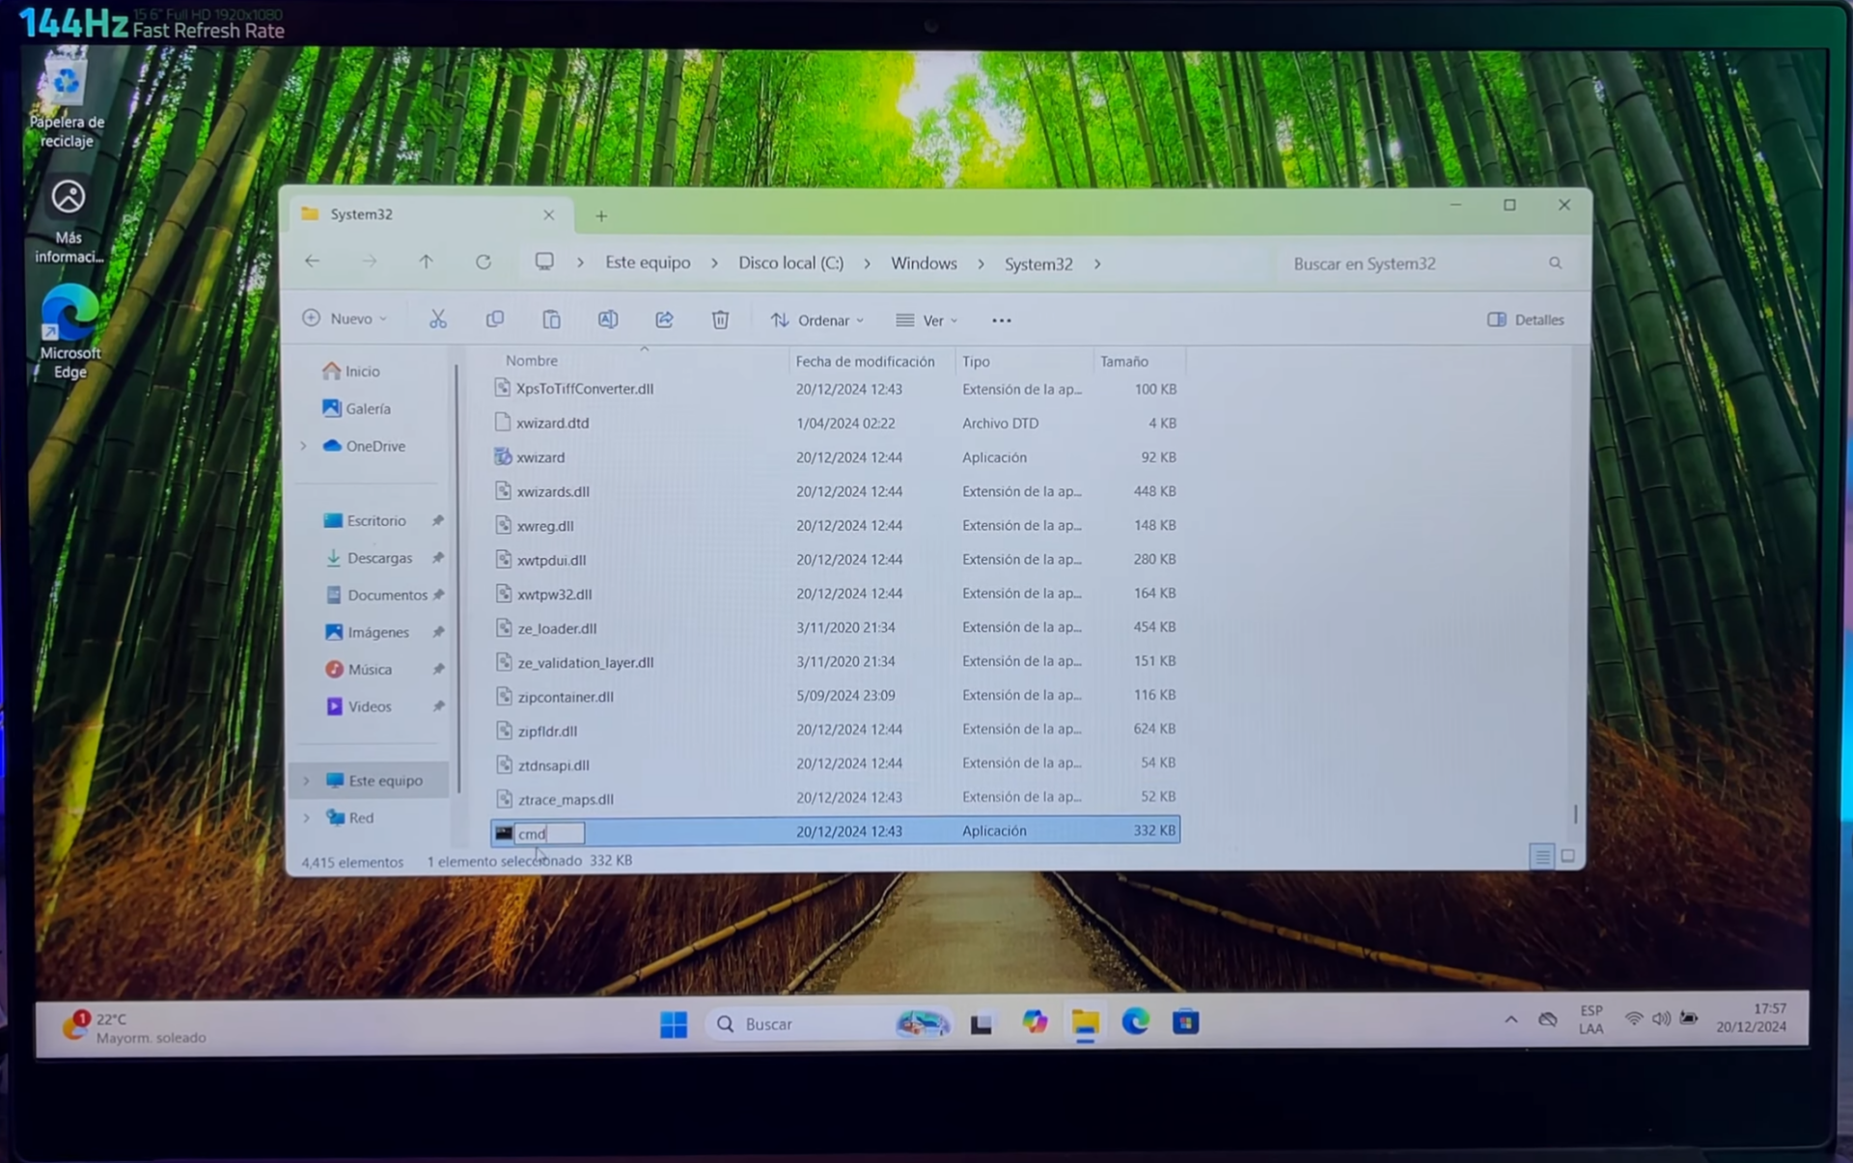
Task: Delete the selected item
Action: pos(720,318)
